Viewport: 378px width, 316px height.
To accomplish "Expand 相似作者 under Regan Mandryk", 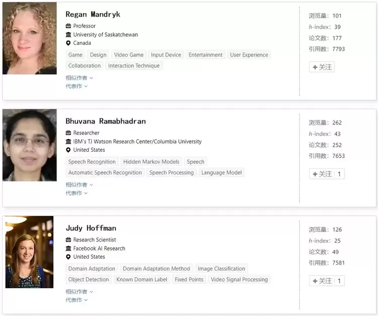I will [x=79, y=78].
